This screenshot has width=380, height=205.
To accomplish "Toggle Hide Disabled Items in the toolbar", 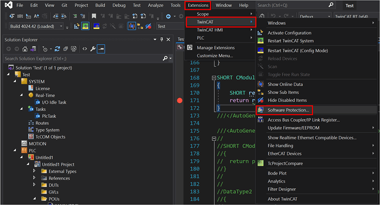I will (148, 26).
